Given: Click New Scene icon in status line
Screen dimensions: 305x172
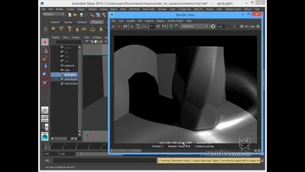Looking at the screenshot, I should point(70,15).
